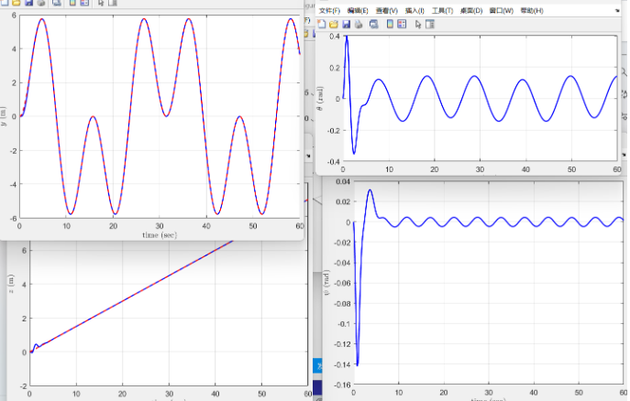Open the 工具(T) Tools menu
The height and width of the screenshot is (401, 630).
click(x=442, y=11)
